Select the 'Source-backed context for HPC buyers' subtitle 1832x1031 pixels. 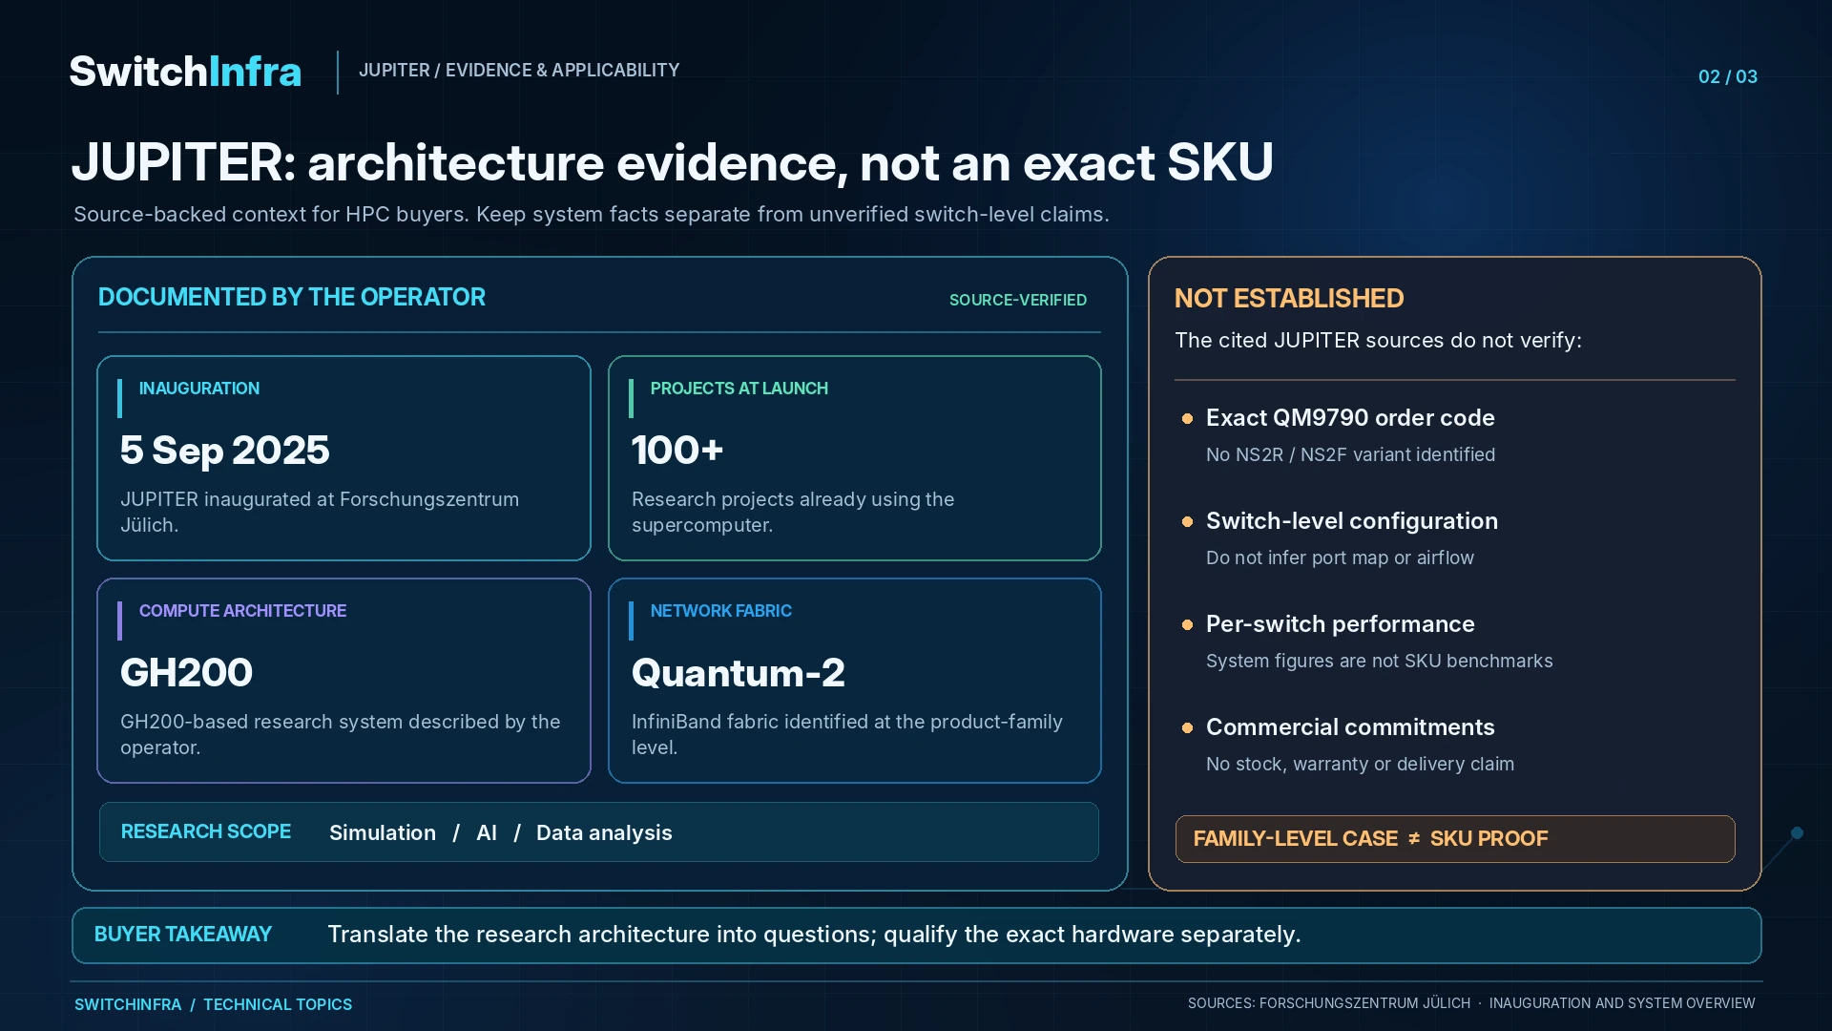point(592,214)
